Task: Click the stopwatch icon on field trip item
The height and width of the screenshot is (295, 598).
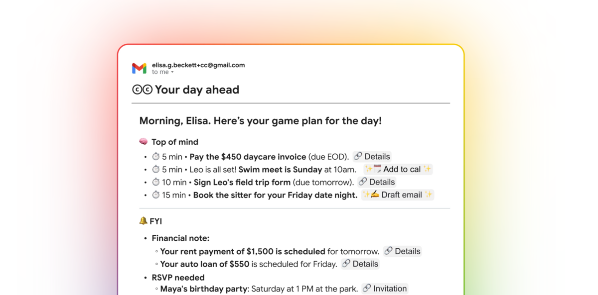Action: (156, 183)
